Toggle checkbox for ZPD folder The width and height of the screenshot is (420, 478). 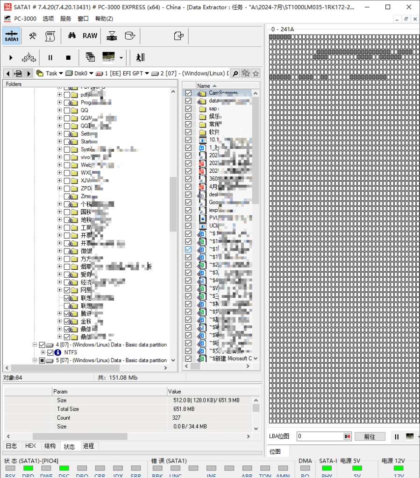point(67,189)
